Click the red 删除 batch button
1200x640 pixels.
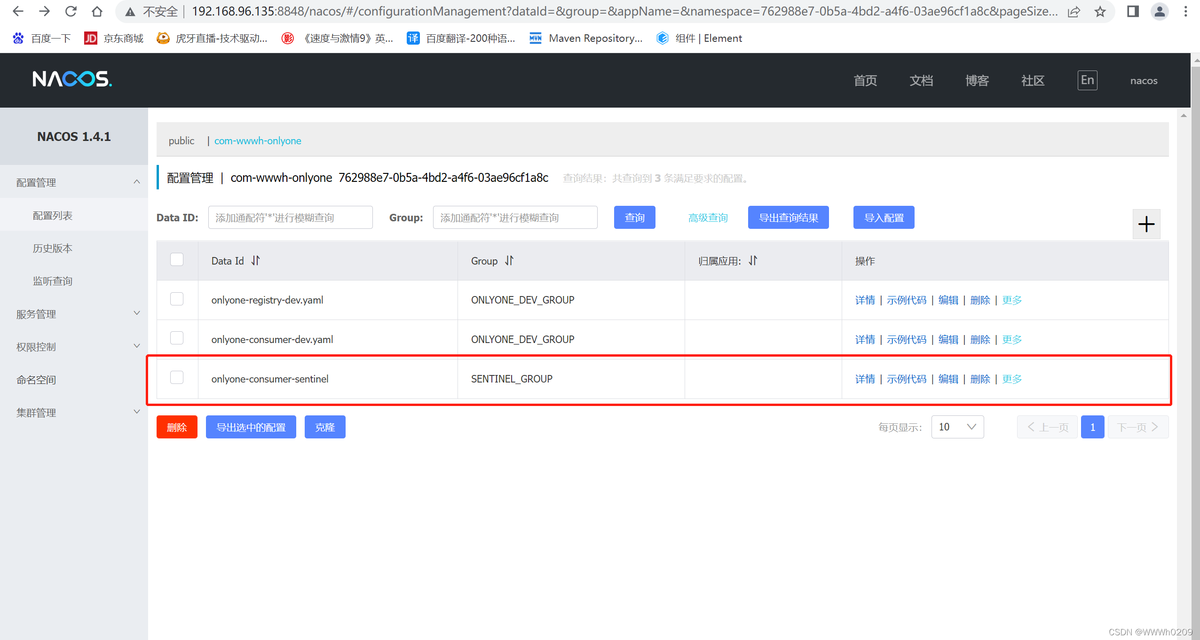tap(177, 427)
